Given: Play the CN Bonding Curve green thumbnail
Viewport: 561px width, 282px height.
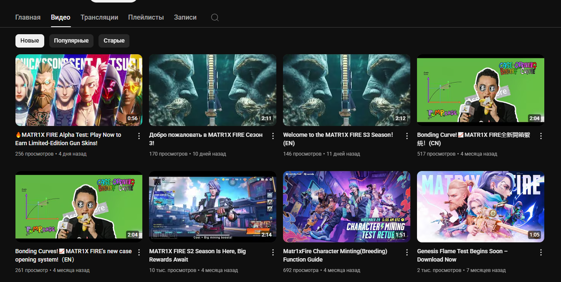Looking at the screenshot, I should (x=481, y=90).
